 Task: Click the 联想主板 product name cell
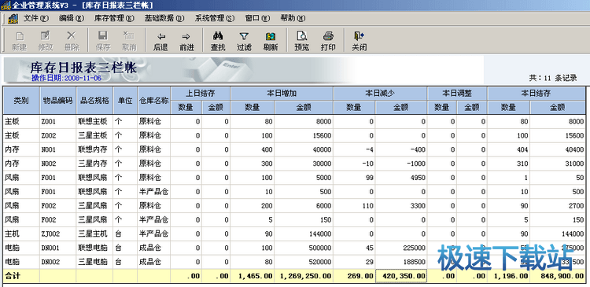[95, 122]
